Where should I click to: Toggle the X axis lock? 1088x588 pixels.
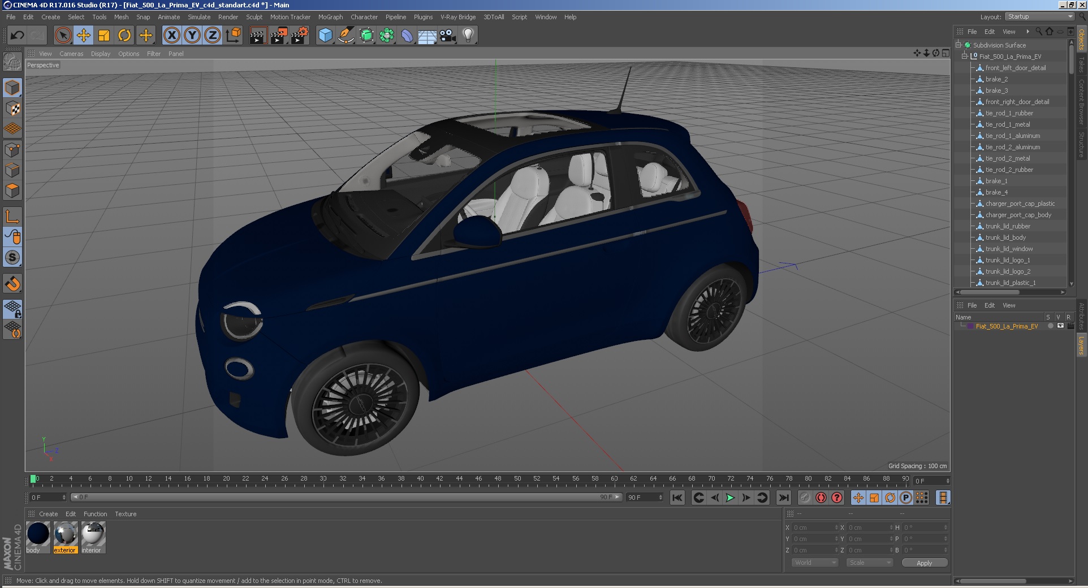172,36
